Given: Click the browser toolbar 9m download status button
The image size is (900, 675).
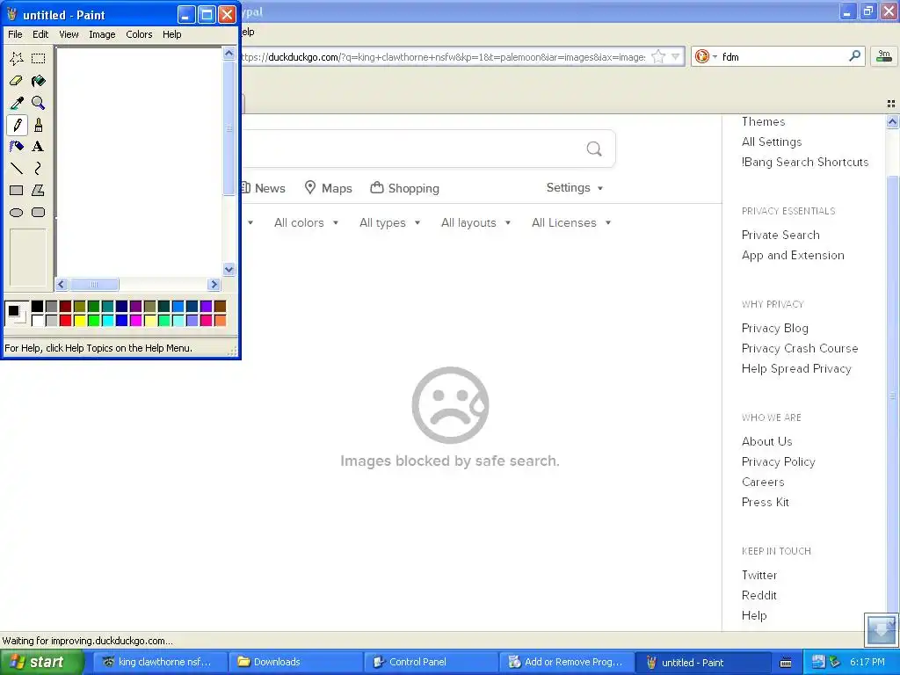Looking at the screenshot, I should click(884, 55).
